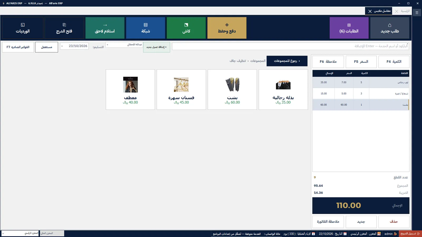The image size is (422, 237).
Task: Click the فتح الدرج open drawer icon
Action: (x=64, y=25)
